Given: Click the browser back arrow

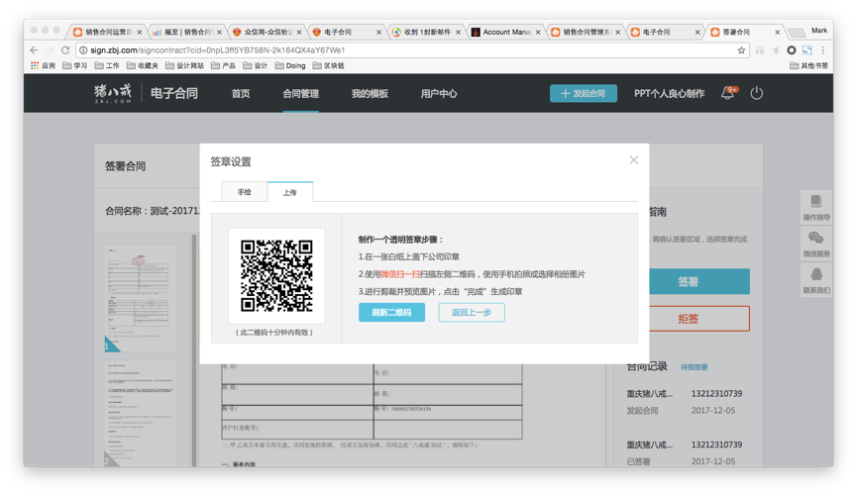Looking at the screenshot, I should click(x=34, y=50).
